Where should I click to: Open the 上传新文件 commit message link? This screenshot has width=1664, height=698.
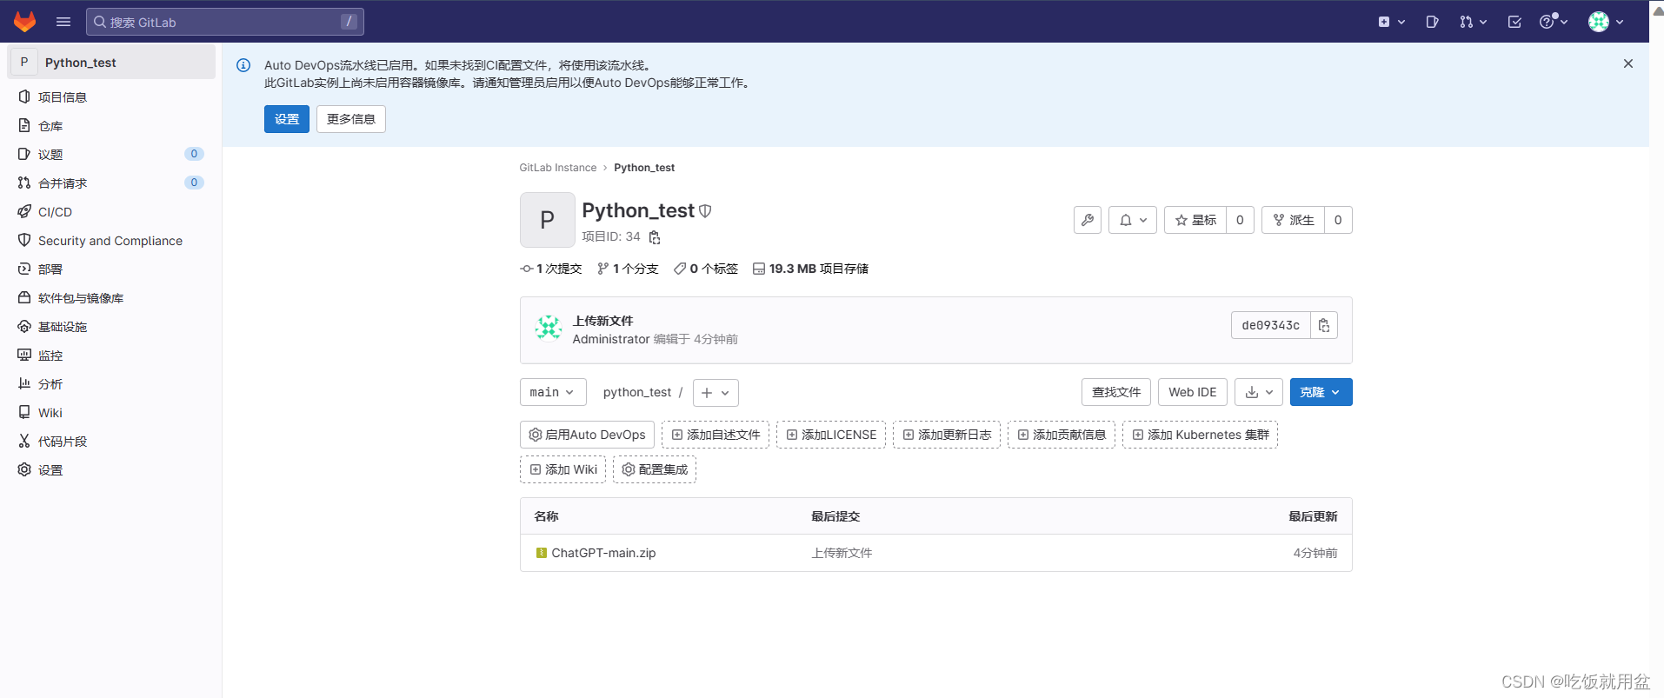pyautogui.click(x=602, y=321)
